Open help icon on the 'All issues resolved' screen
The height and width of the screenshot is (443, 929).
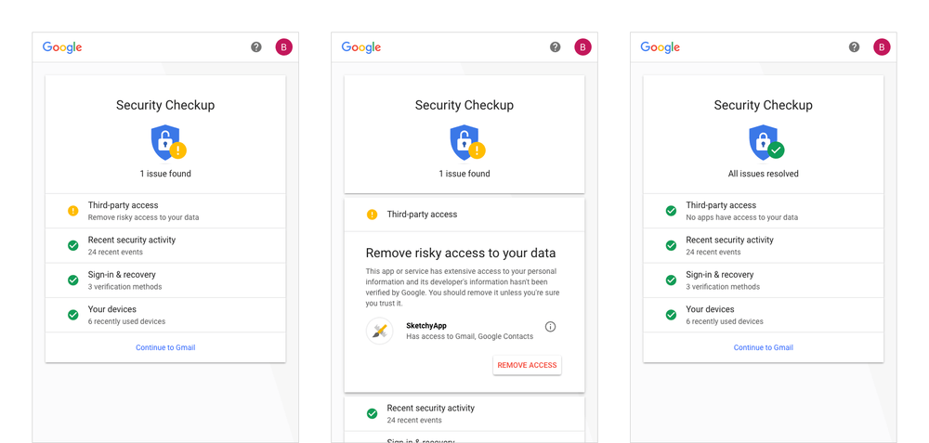[854, 47]
